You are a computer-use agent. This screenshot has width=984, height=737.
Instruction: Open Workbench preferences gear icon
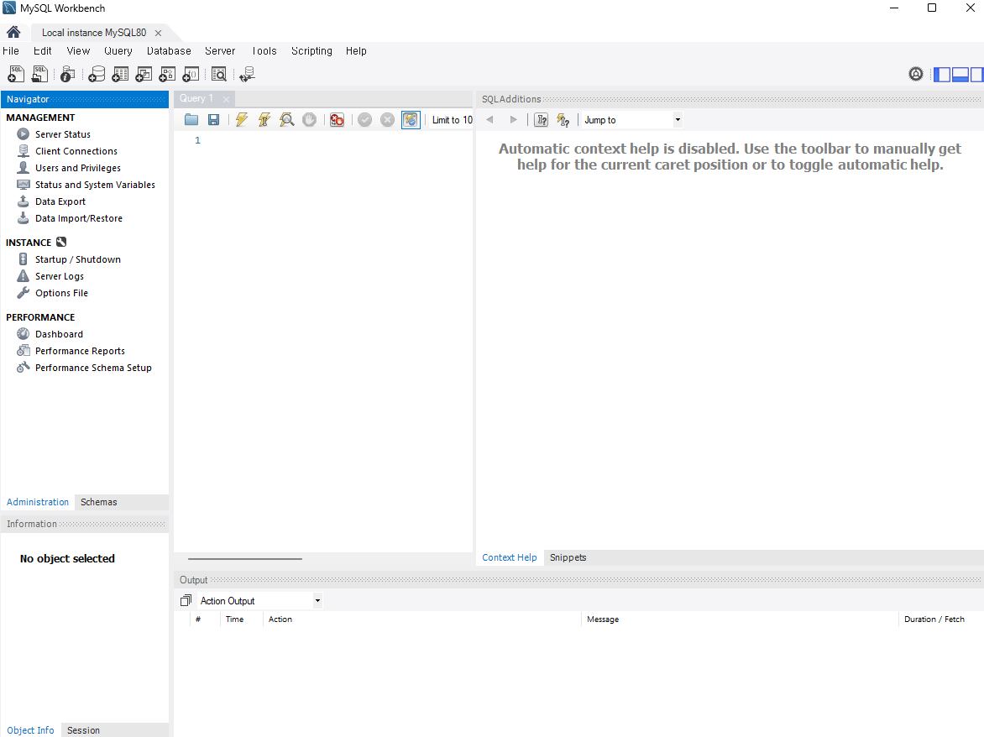(916, 74)
